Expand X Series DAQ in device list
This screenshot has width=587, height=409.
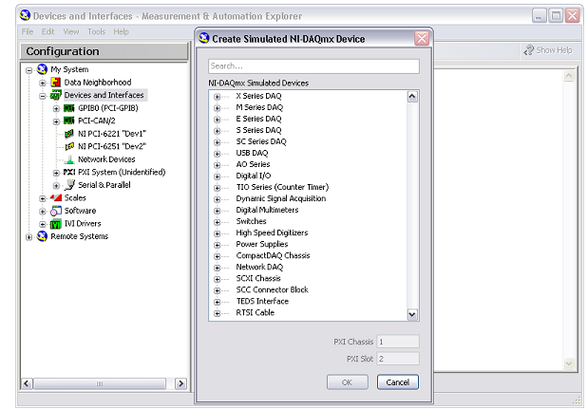coord(217,97)
